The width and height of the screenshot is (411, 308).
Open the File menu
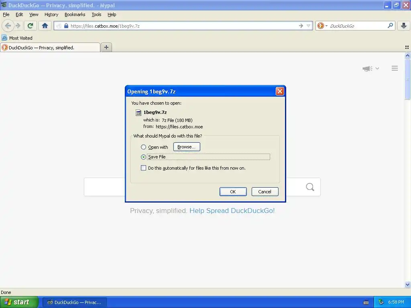(6, 14)
